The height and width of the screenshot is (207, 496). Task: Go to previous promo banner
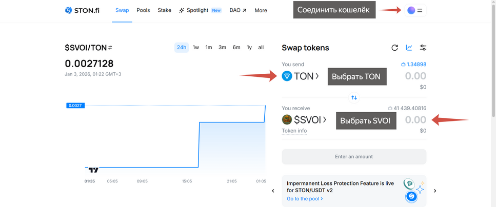(x=273, y=191)
